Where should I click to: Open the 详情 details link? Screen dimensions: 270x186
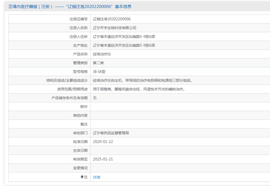(96, 177)
